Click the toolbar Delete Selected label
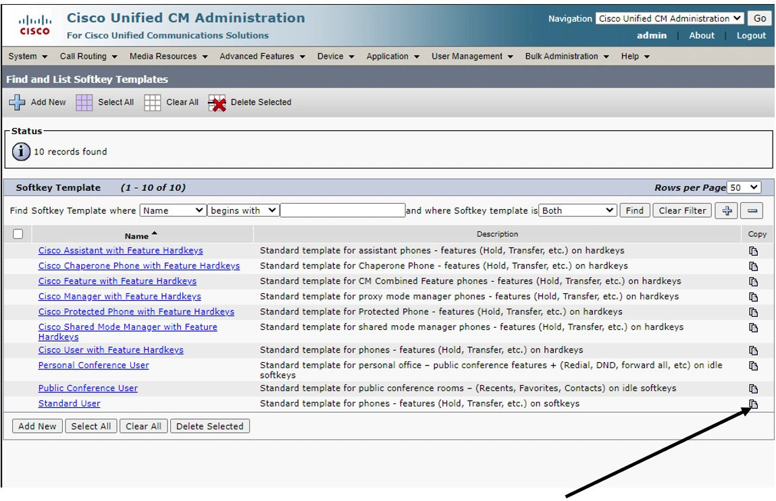This screenshot has height=501, width=776. 261,102
